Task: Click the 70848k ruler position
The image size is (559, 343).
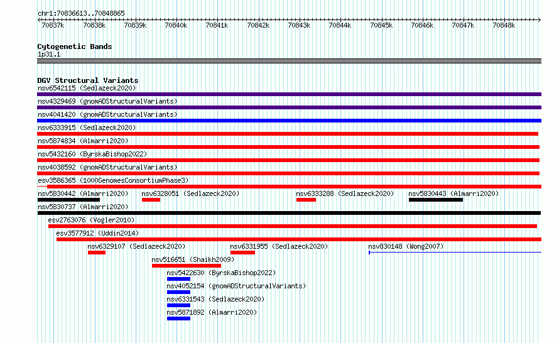Action: (x=504, y=25)
